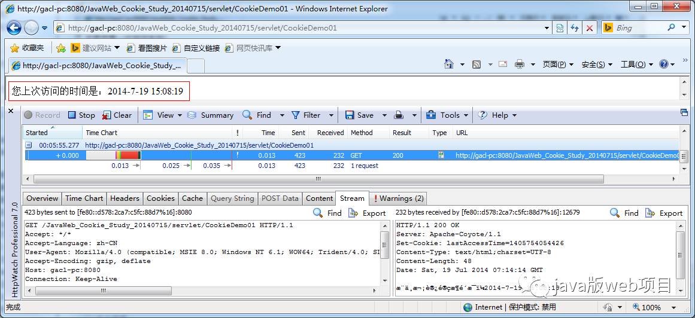Switch to the Content tab
695x318 pixels.
point(319,198)
